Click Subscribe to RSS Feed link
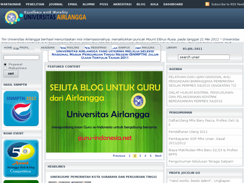244x183 pixels. pyautogui.click(x=227, y=4)
